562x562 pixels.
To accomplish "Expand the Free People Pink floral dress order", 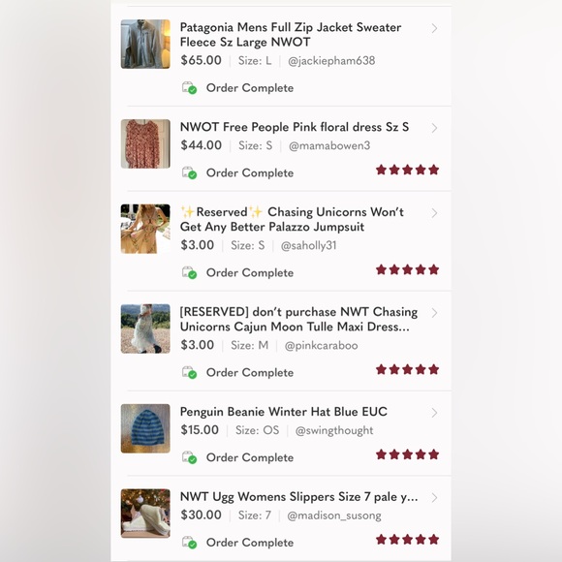I will [x=434, y=128].
